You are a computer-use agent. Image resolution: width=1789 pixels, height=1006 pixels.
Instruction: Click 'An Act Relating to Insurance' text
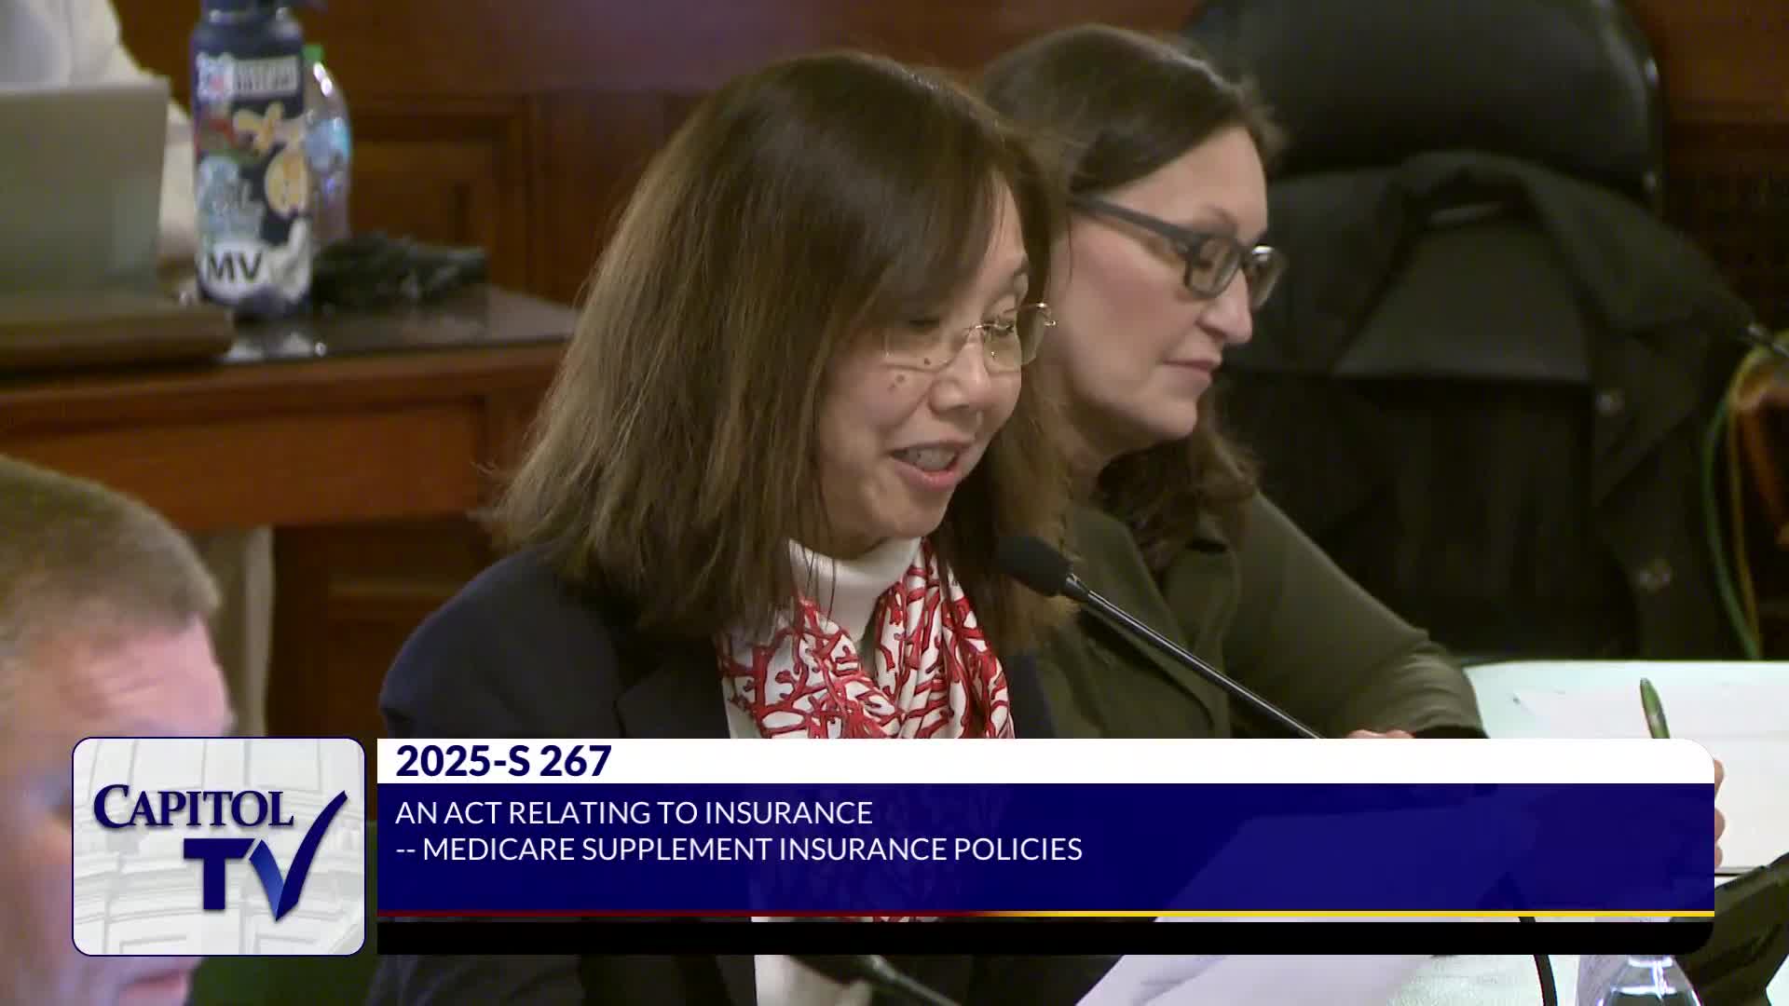coord(634,812)
